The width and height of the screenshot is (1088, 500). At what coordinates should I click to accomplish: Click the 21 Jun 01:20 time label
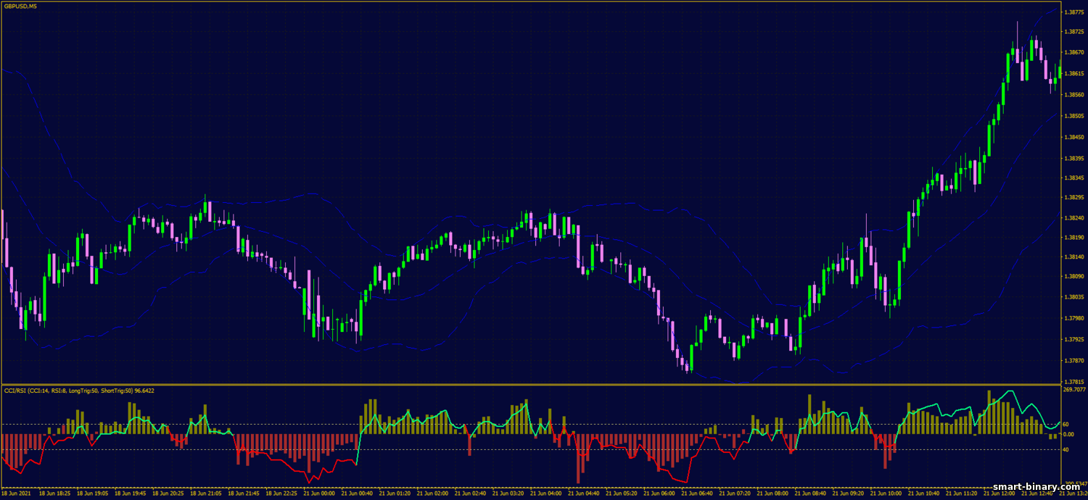pos(395,493)
